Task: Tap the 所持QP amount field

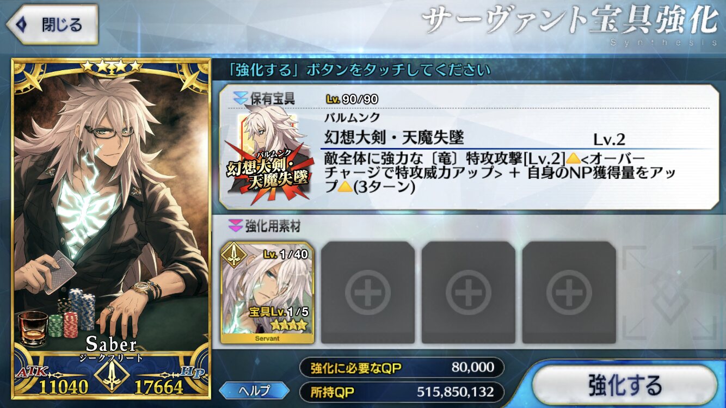Action: point(401,392)
